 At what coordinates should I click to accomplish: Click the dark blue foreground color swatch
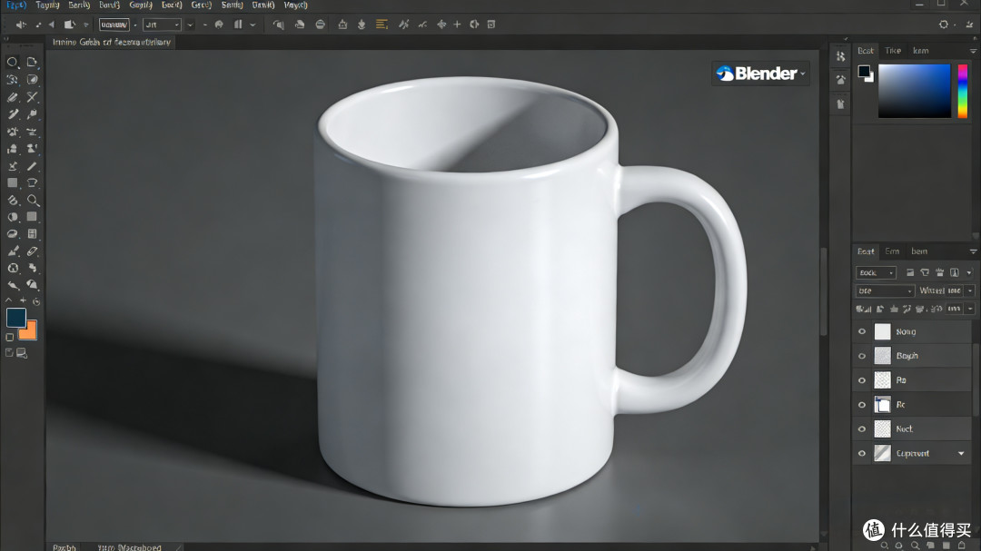pyautogui.click(x=15, y=317)
